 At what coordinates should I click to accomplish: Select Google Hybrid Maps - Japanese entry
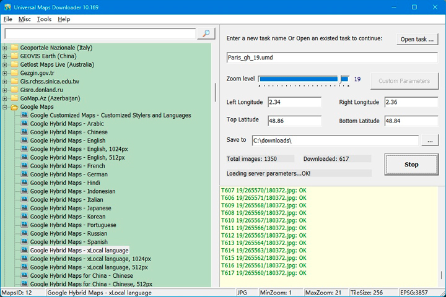coord(71,208)
